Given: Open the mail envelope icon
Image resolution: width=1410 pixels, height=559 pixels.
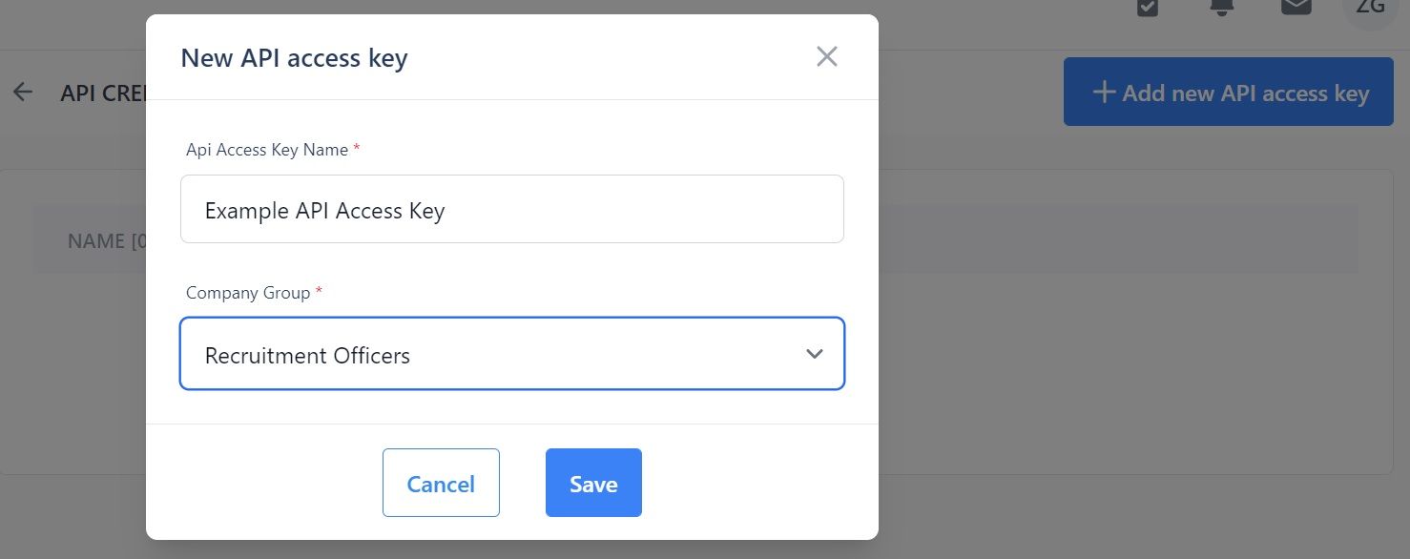Looking at the screenshot, I should click(1296, 7).
